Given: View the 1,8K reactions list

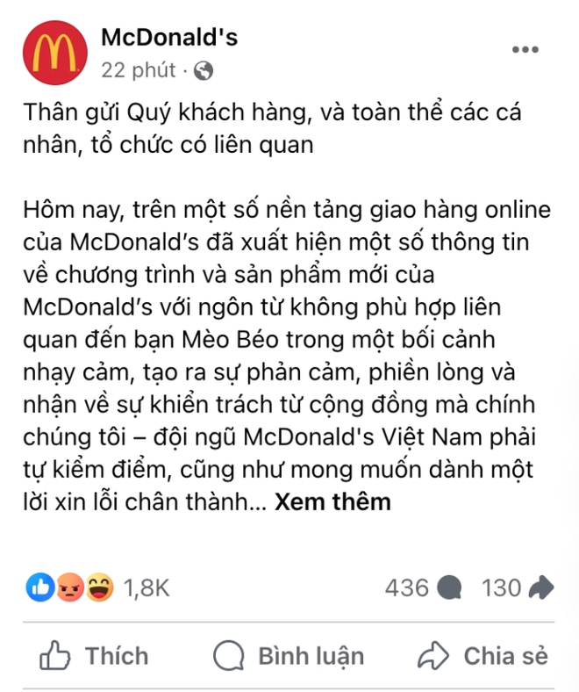Looking at the screenshot, I should pos(147,587).
